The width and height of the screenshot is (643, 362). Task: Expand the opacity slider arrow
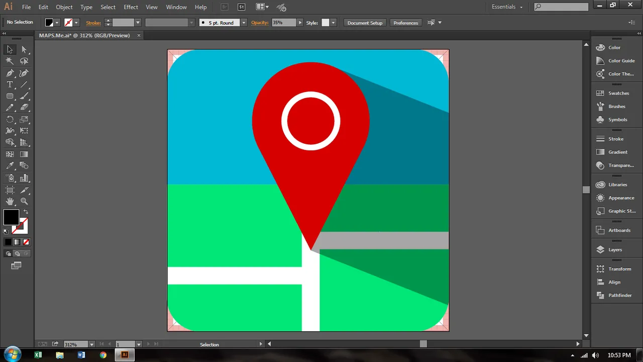[300, 23]
